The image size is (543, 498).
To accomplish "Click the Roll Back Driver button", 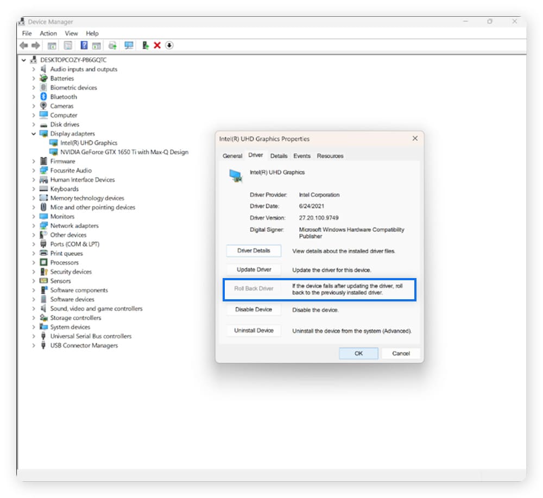I will [x=254, y=288].
